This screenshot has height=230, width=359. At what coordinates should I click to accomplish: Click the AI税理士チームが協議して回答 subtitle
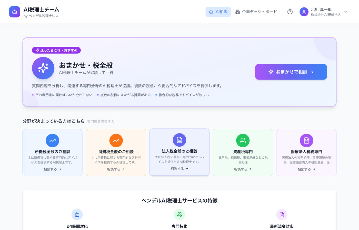tap(86, 73)
